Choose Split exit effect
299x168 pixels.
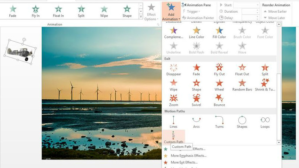click(x=265, y=70)
